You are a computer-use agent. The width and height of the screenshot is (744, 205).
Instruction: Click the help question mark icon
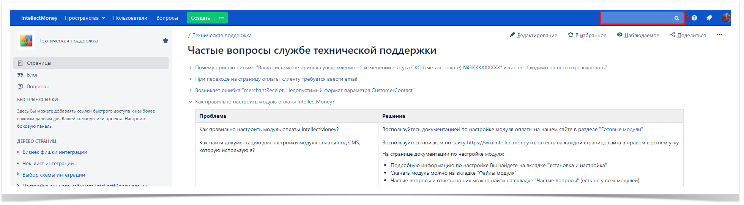(x=694, y=18)
